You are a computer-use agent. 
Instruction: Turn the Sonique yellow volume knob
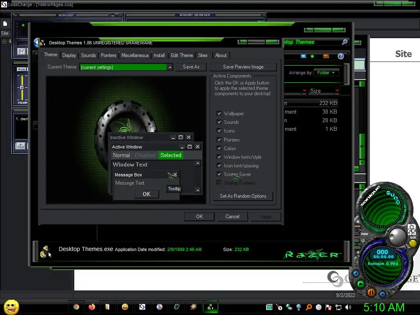pos(413,244)
